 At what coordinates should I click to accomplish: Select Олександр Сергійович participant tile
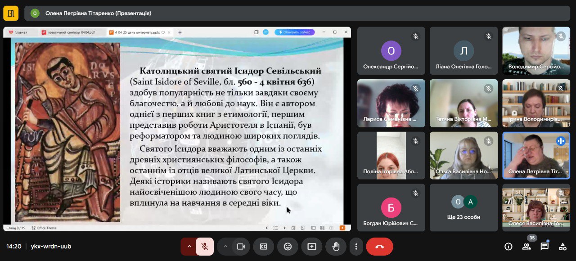391,50
